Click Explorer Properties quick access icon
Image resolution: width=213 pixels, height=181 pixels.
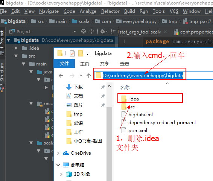coord(72,53)
